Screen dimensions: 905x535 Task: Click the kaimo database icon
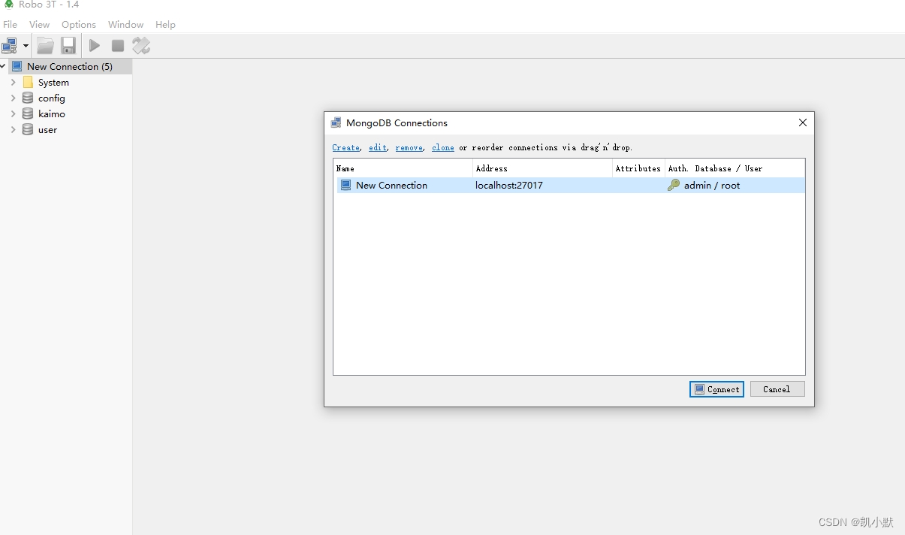28,113
